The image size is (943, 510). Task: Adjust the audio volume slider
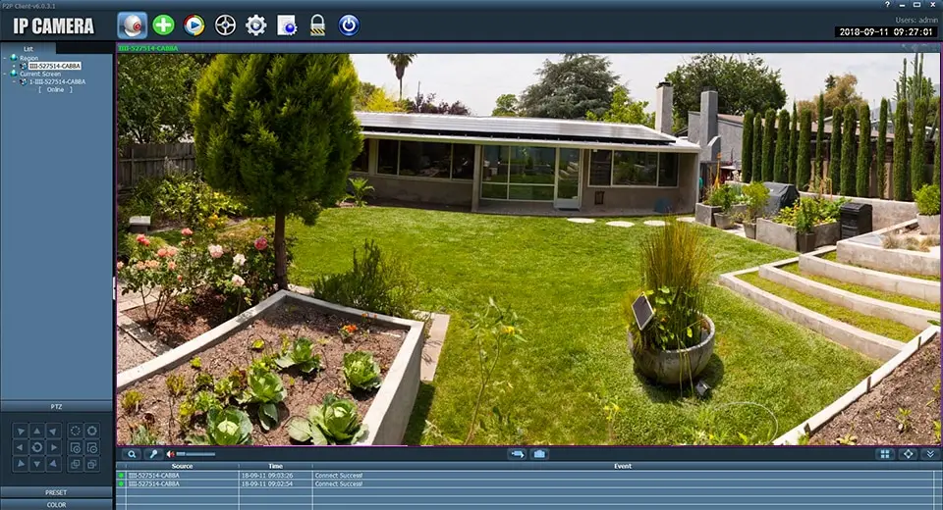point(195,454)
